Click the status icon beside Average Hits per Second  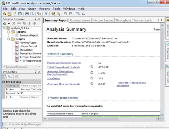[x=92, y=84]
